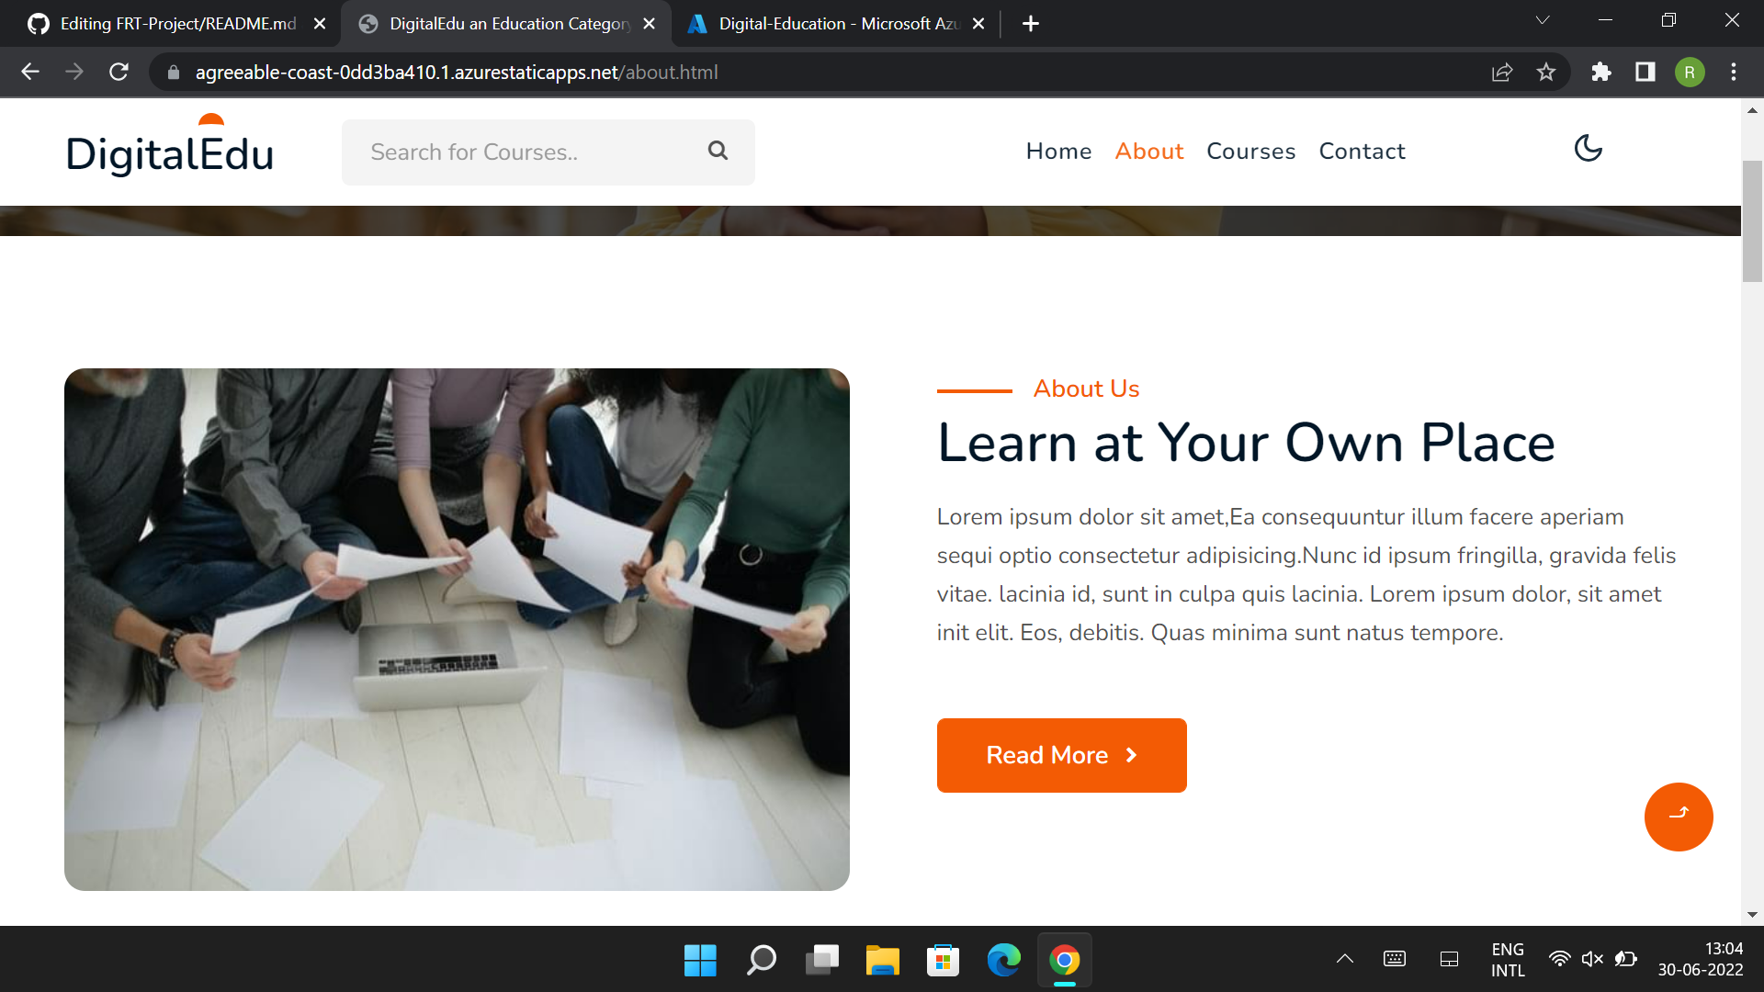Bookmark this page with the star icon
Screen dimensions: 1764x992
[1546, 72]
